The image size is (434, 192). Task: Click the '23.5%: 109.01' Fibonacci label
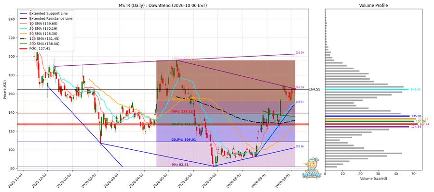point(184,140)
